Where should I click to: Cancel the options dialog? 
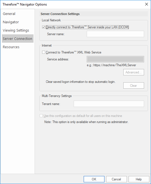tap(116, 179)
